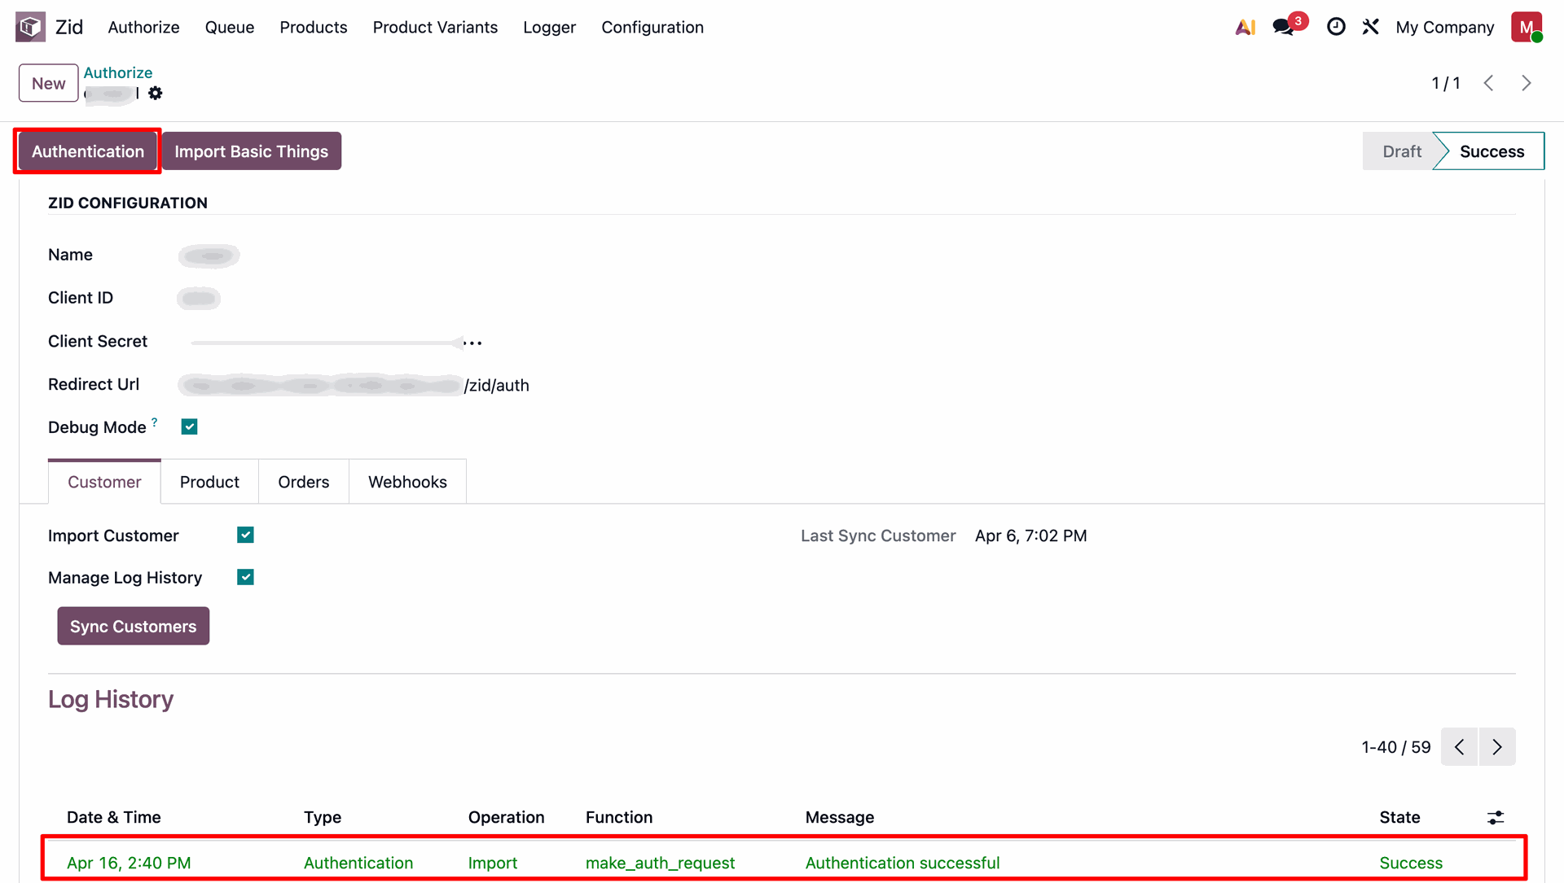Open the Product Variants menu
The width and height of the screenshot is (1564, 883).
(435, 27)
